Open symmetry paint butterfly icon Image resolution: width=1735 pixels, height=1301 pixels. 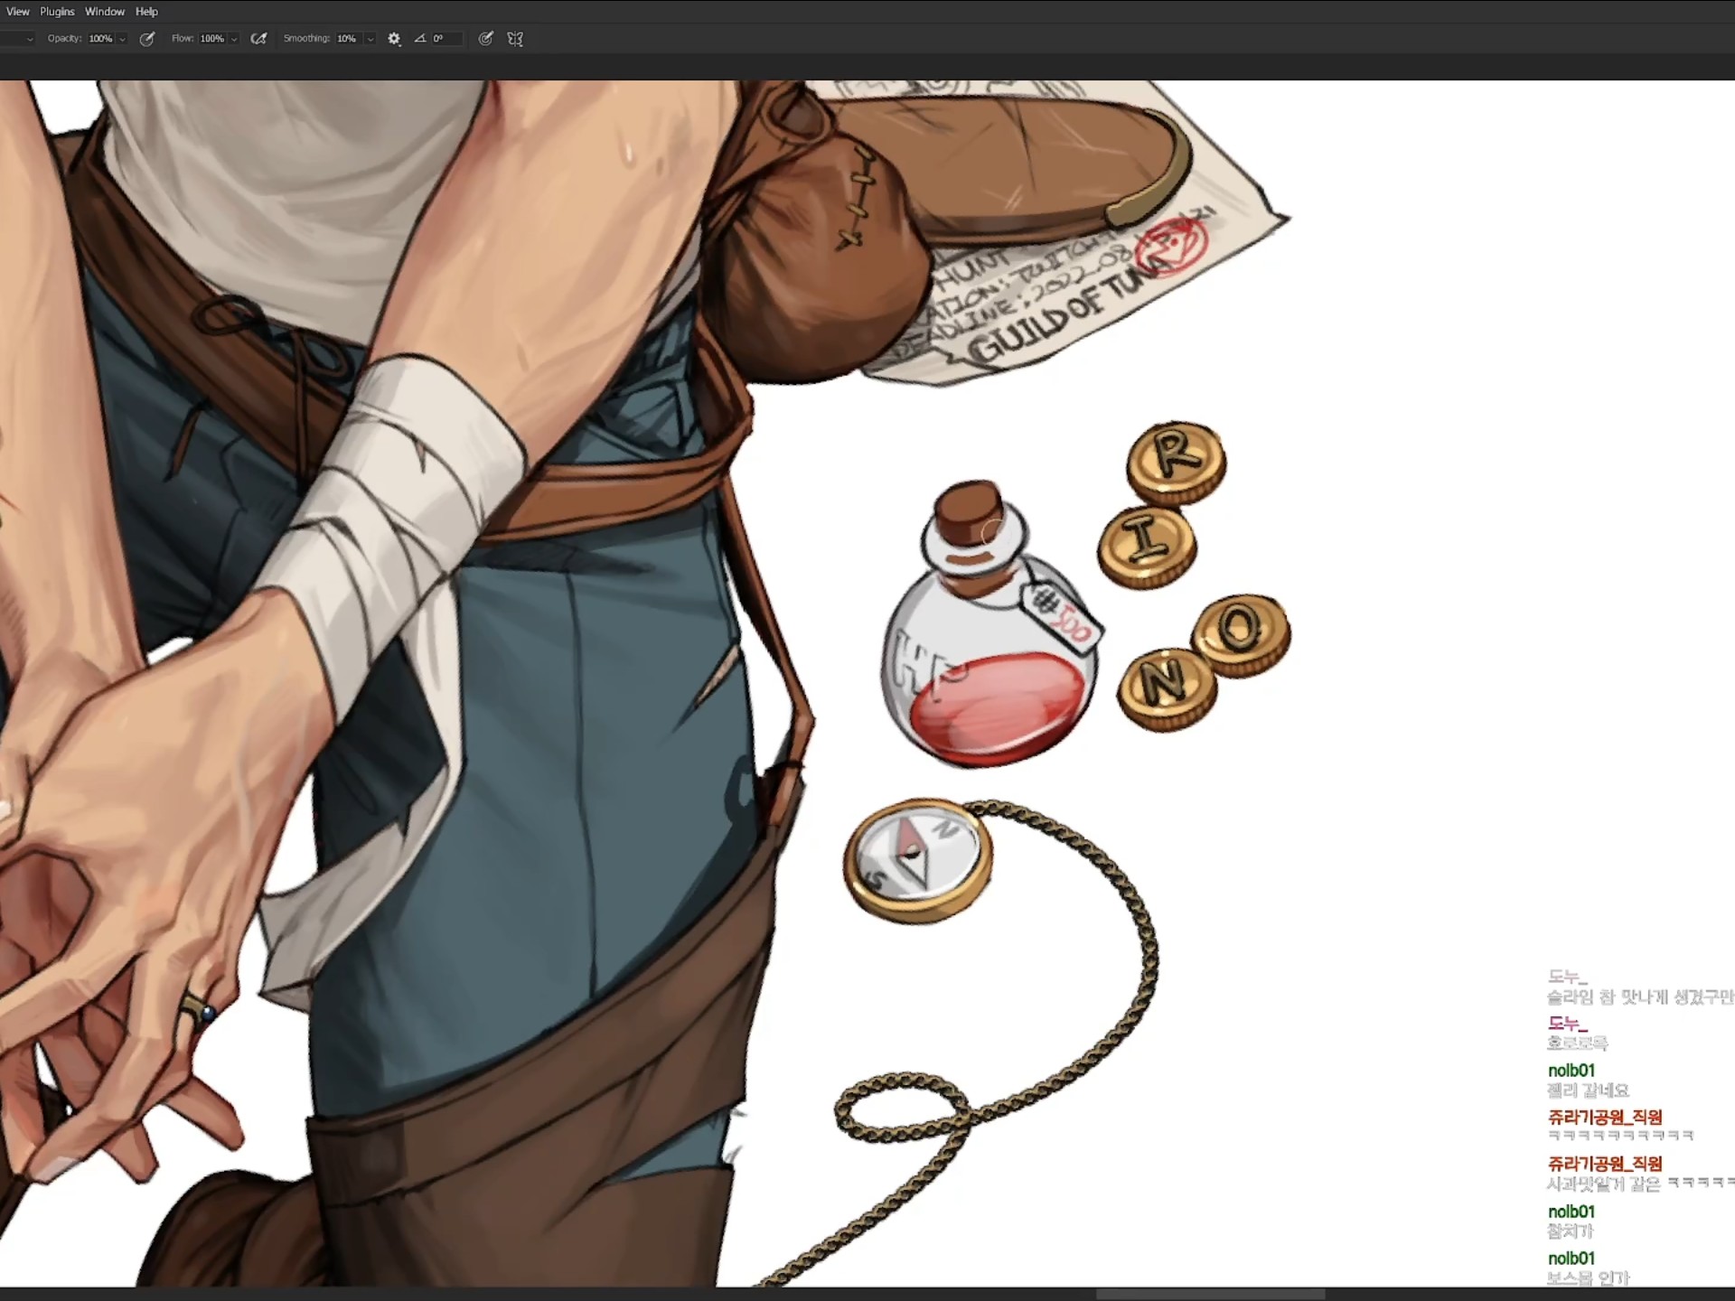click(x=515, y=39)
